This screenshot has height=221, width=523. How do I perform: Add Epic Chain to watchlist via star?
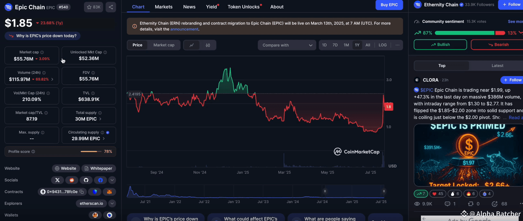[x=94, y=7]
